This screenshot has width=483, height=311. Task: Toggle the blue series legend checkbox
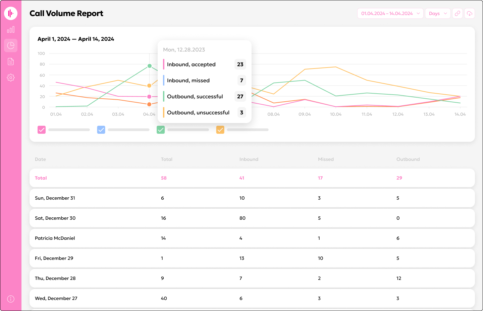[x=101, y=130]
